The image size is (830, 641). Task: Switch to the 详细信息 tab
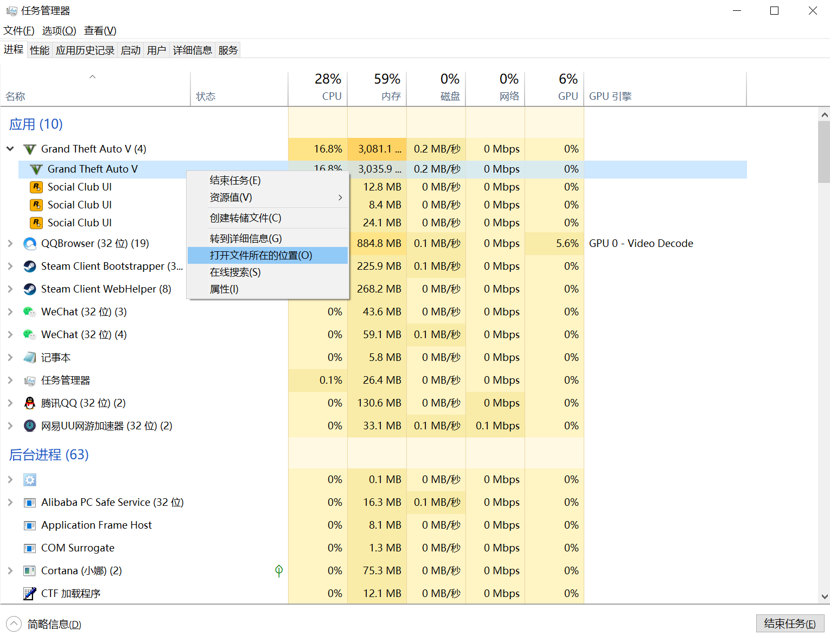(193, 50)
